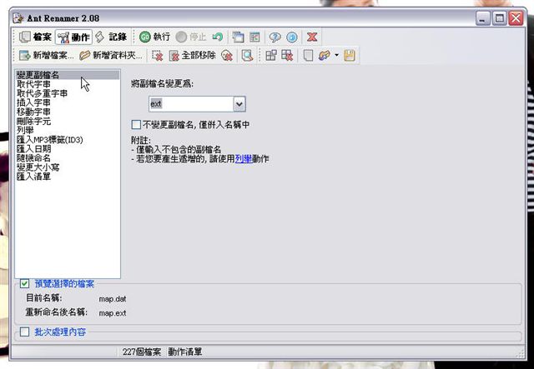This screenshot has height=369, width=534.
Task: Click the stacked windows icon in top toolbar
Action: point(238,37)
